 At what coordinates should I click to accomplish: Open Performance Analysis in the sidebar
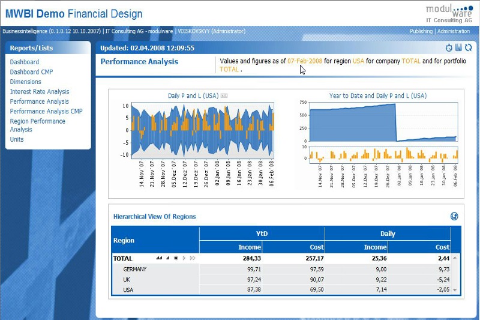(x=39, y=101)
